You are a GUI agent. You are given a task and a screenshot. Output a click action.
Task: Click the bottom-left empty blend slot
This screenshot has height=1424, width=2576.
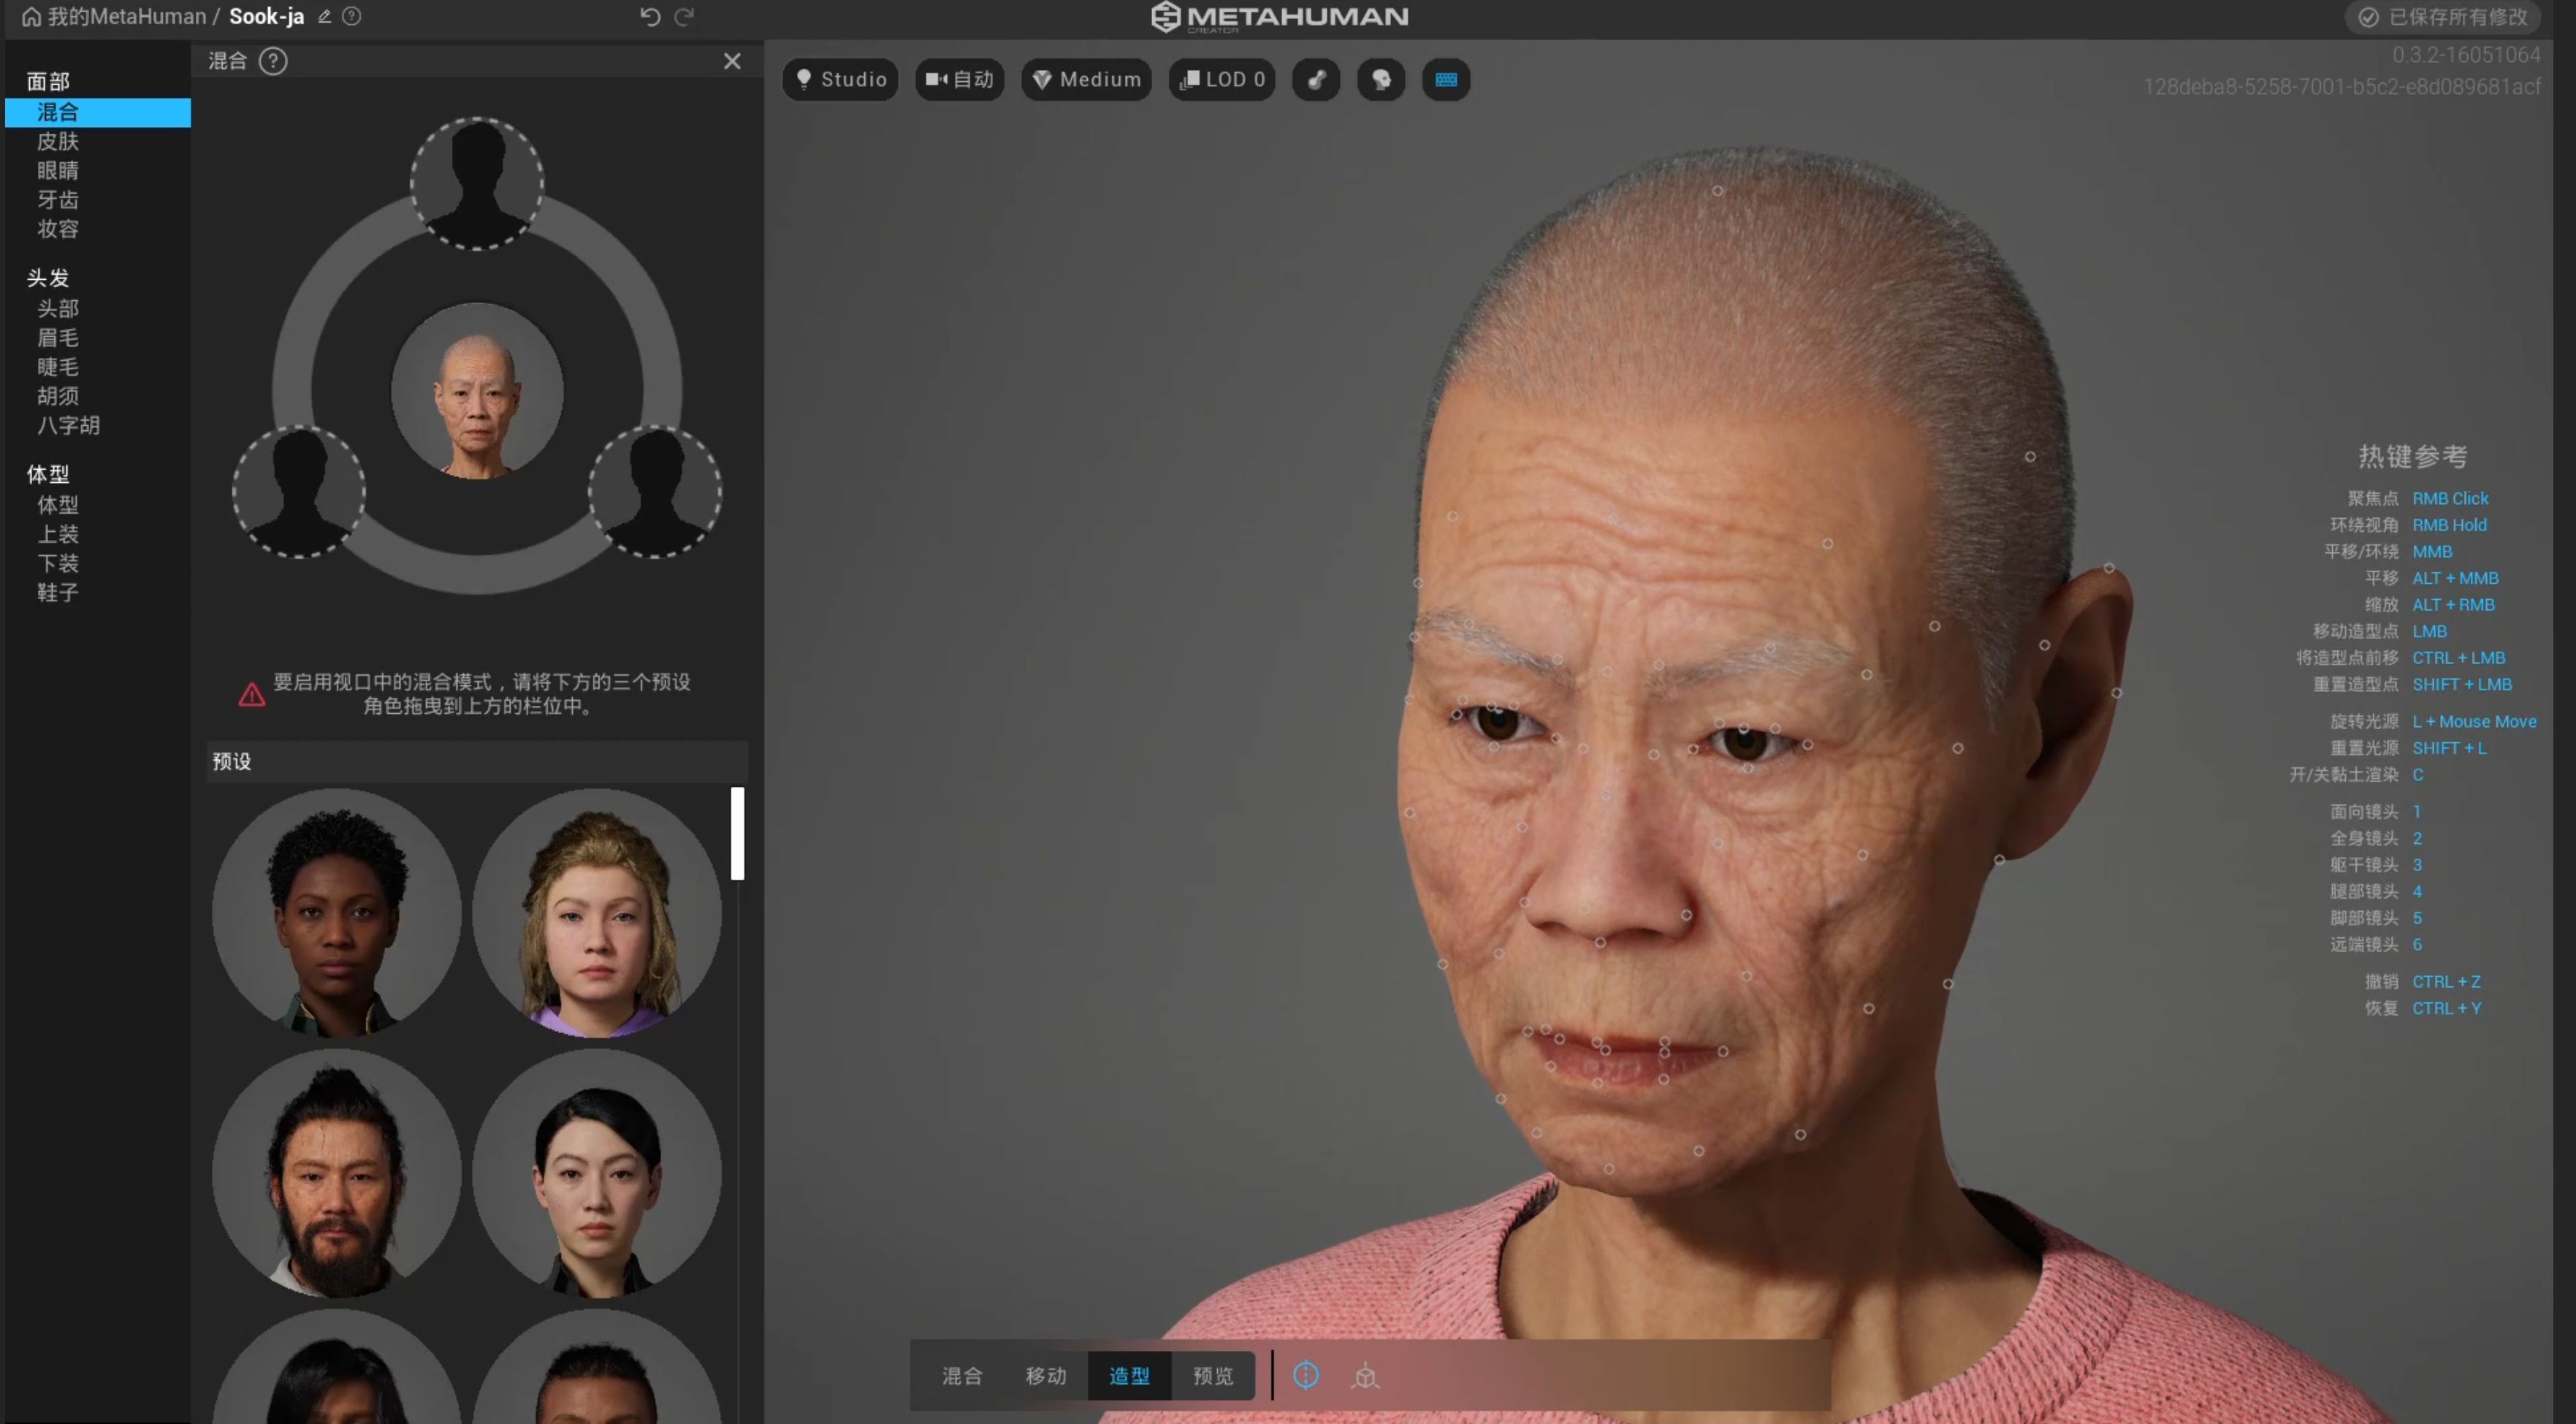[299, 491]
